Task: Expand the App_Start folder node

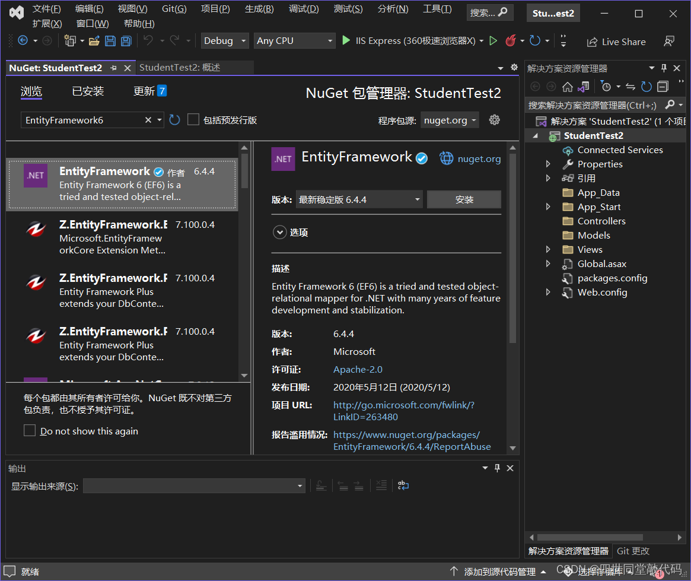Action: (x=548, y=207)
